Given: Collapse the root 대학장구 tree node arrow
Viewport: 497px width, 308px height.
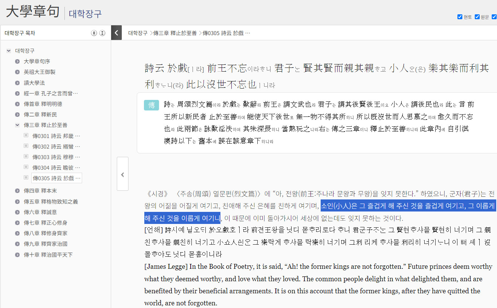Looking at the screenshot, I should (9, 51).
